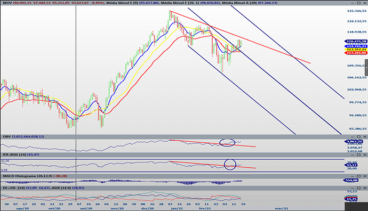Maximize the DI+/DI- ADX panel
Image resolution: width=368 pixels, height=211 pixels.
358,188
